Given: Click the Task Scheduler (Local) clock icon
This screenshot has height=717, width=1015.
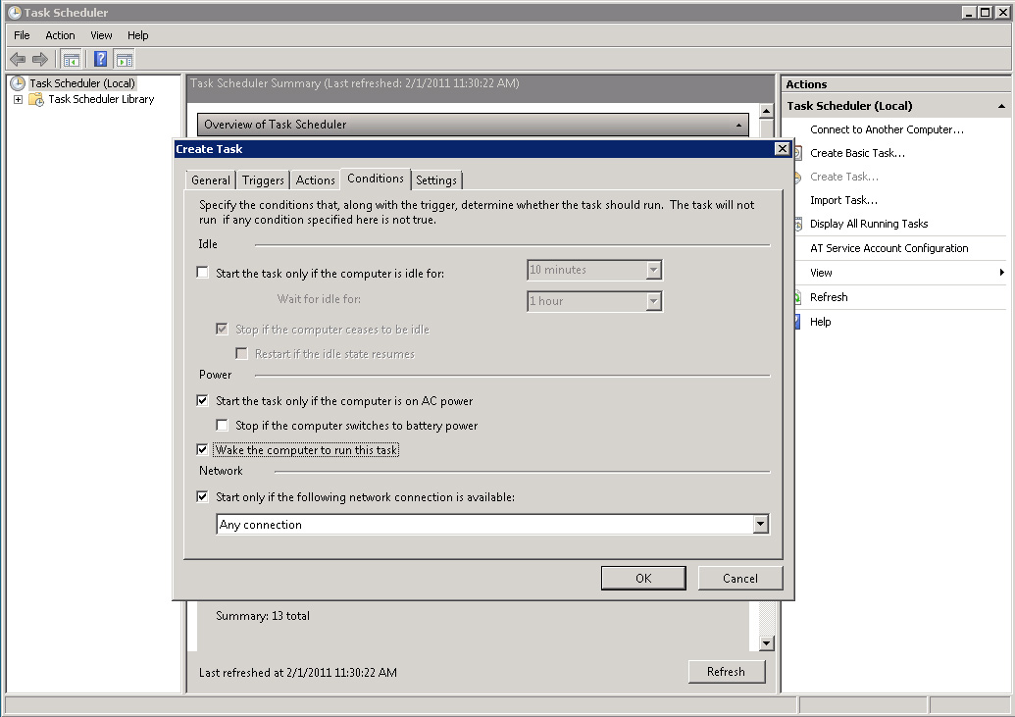Looking at the screenshot, I should (x=18, y=83).
